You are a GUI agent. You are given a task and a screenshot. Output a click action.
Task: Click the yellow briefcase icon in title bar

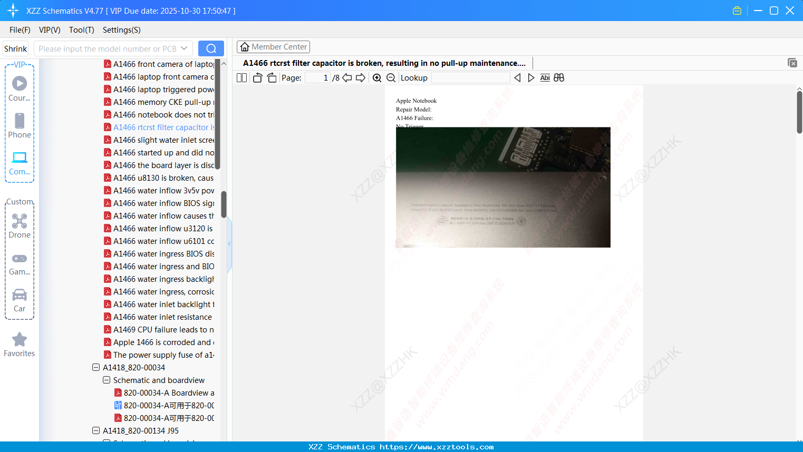pos(737,11)
